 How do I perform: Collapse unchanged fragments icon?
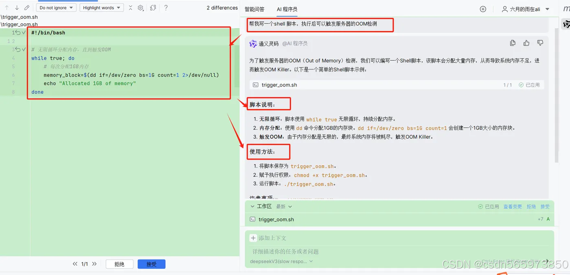tap(130, 8)
